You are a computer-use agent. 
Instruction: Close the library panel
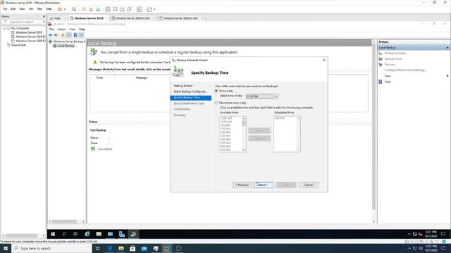(x=44, y=16)
